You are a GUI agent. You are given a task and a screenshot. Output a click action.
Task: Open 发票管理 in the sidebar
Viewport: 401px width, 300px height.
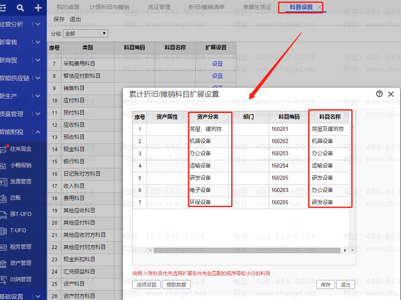coord(20,181)
